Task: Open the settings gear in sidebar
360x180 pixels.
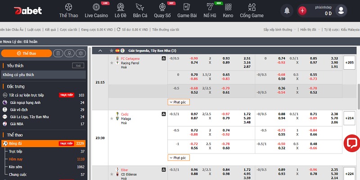Action: coord(81,54)
